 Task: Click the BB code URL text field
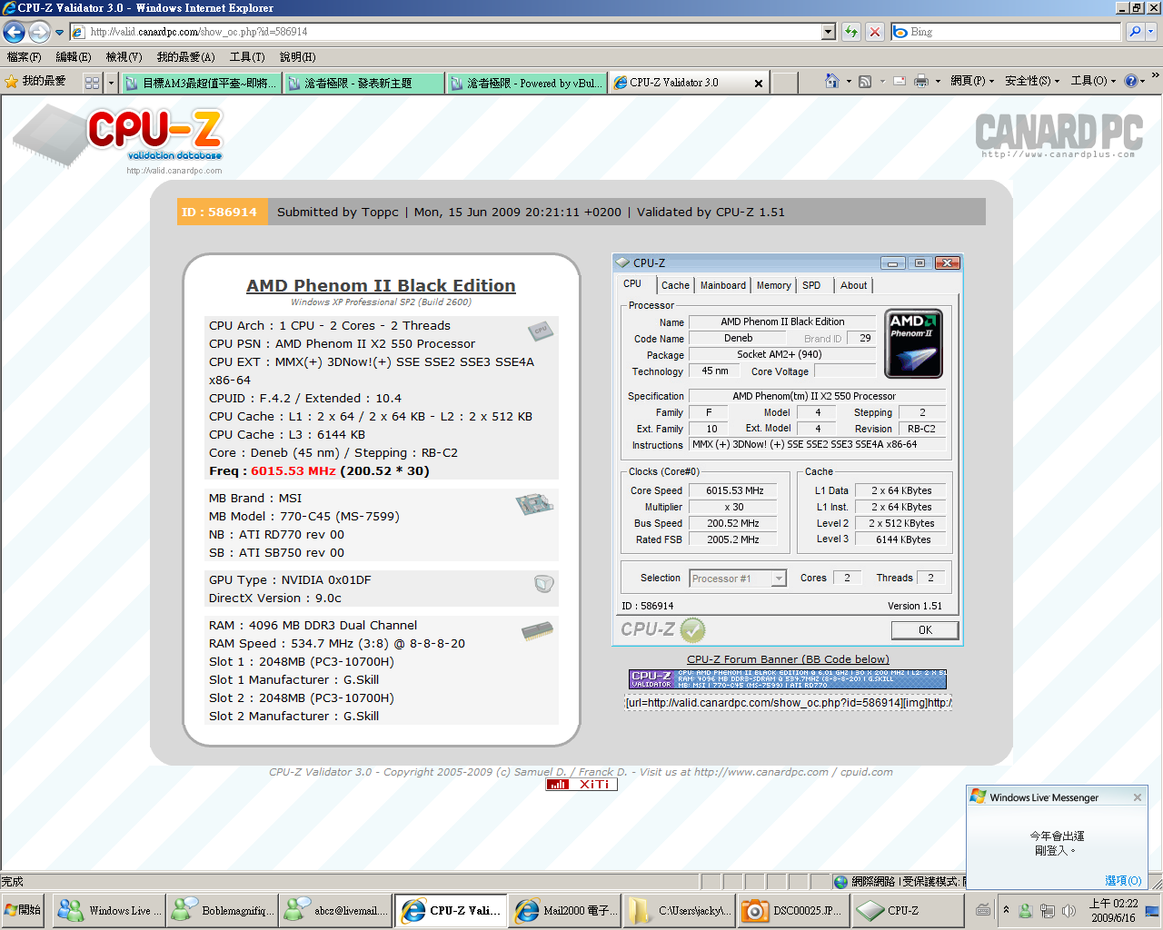788,703
